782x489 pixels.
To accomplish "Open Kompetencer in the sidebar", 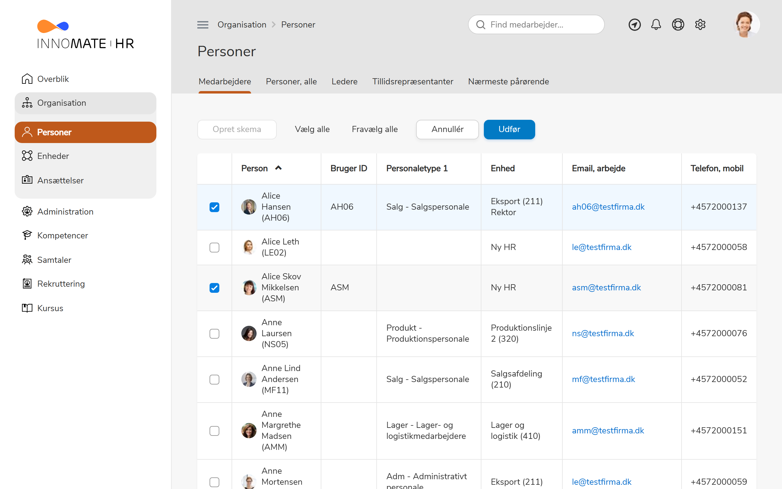I will [62, 235].
